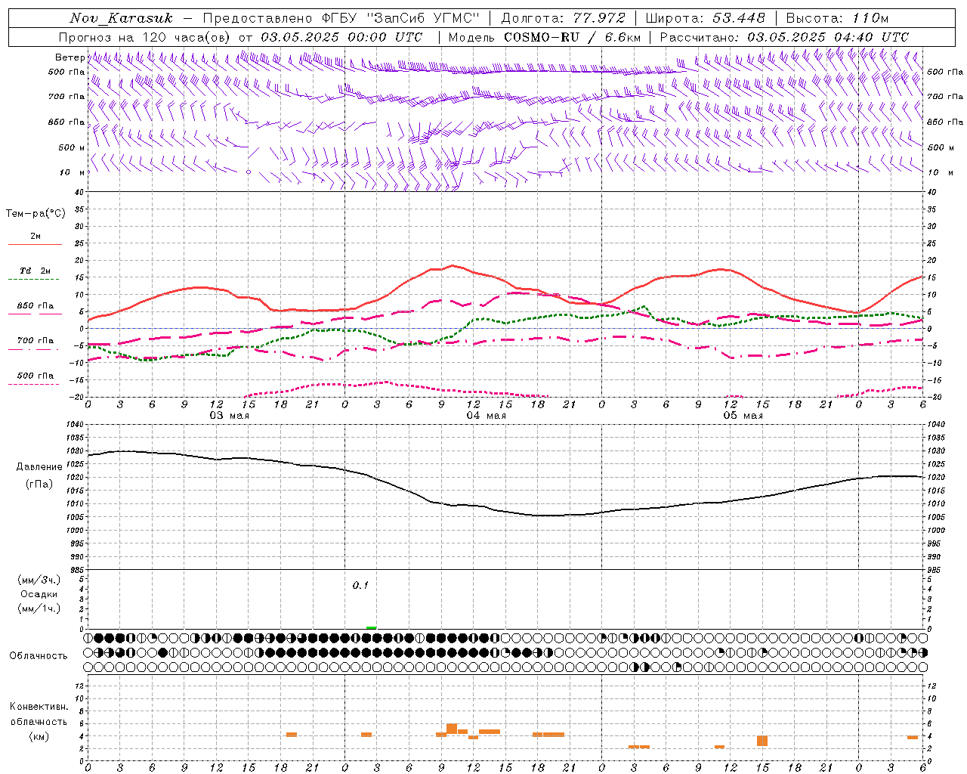
Task: Click the Конвективн. label
Action: click(39, 707)
